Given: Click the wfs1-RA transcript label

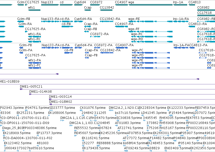Looking at the screenshot, I should click(34, 34).
